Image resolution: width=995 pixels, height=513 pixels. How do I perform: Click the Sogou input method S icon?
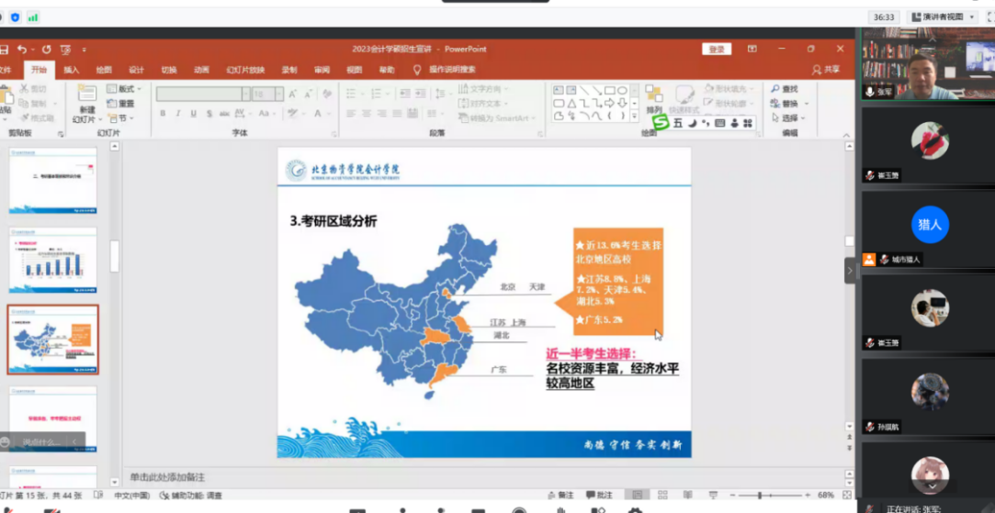click(660, 122)
